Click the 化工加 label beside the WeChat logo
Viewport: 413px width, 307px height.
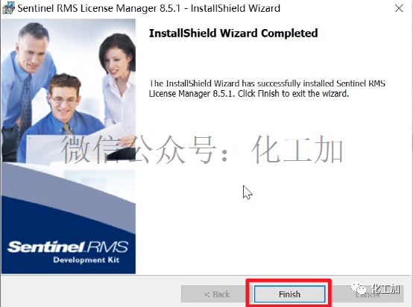[386, 289]
